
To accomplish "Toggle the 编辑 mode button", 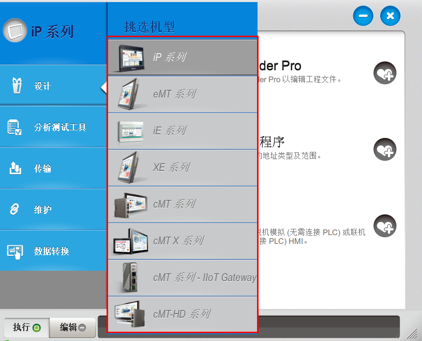I will (73, 327).
